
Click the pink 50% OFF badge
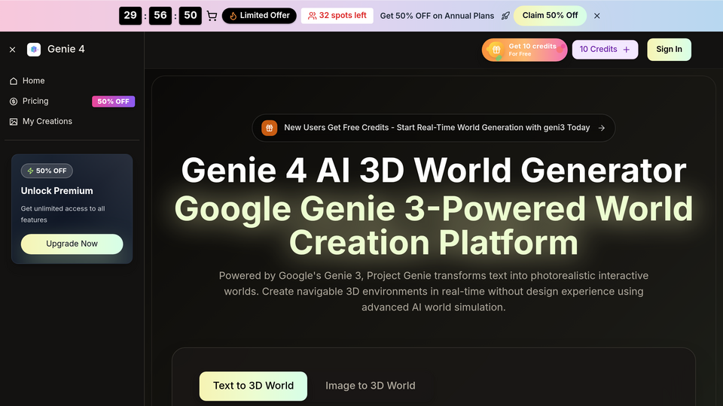[114, 101]
